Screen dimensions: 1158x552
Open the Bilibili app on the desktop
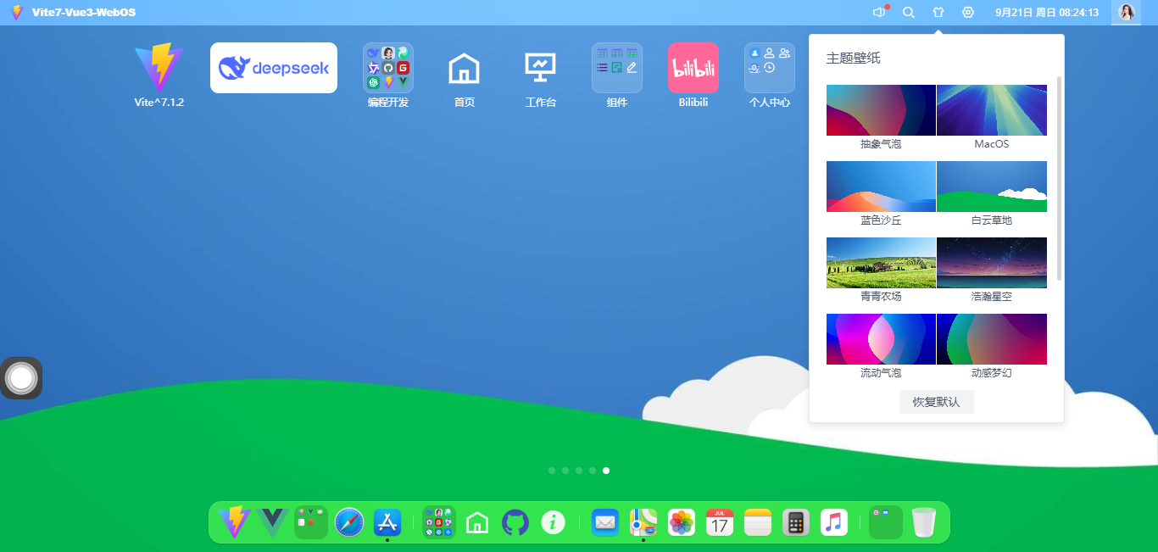point(693,68)
